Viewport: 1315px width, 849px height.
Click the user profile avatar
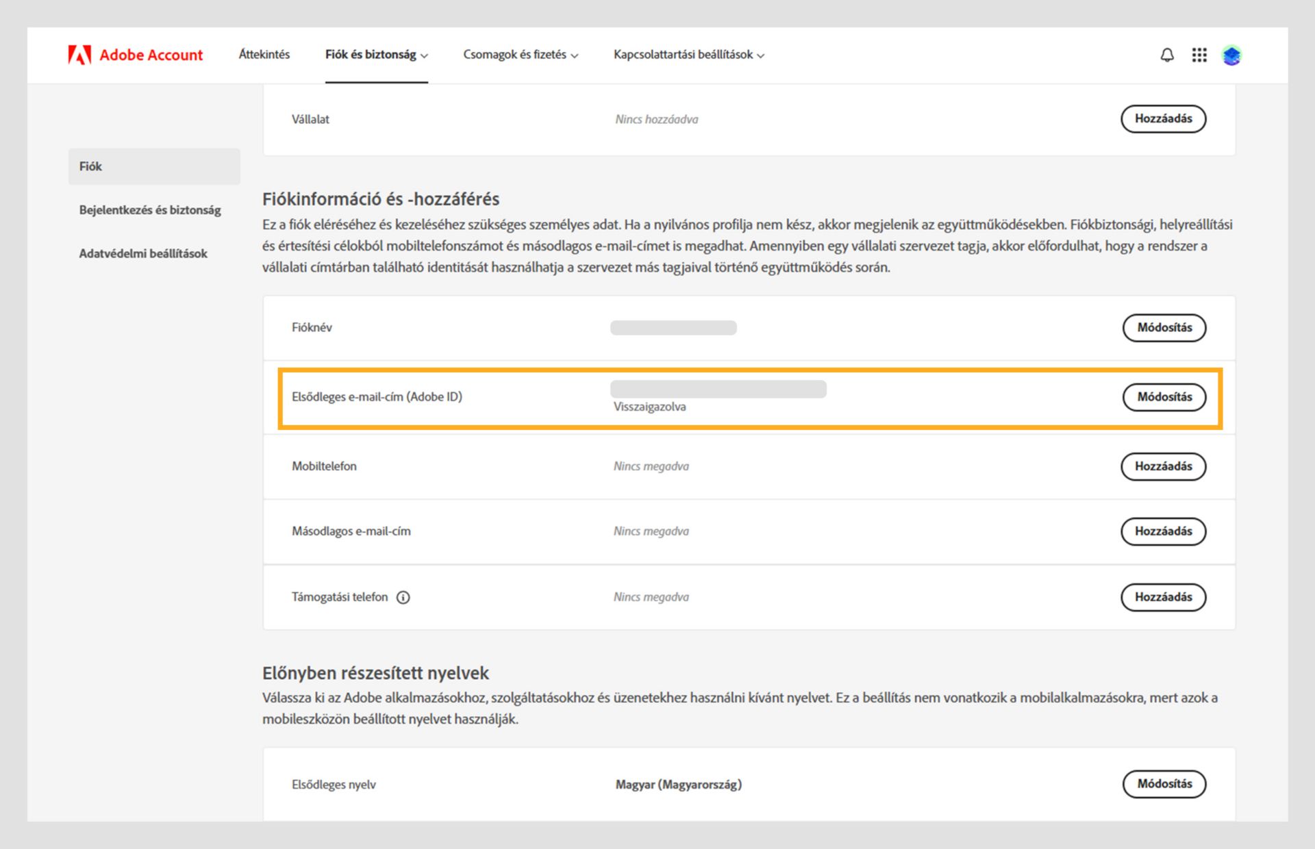click(x=1231, y=55)
